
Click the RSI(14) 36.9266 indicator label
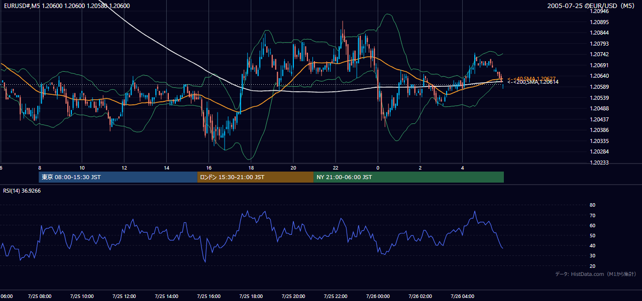[x=22, y=191]
